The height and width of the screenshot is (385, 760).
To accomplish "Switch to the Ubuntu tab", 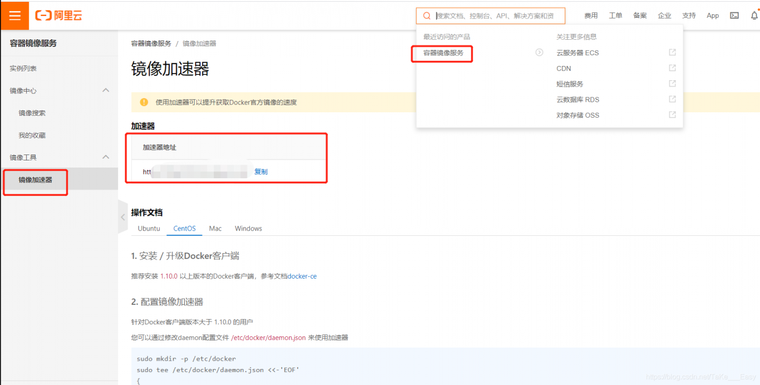I will (148, 228).
